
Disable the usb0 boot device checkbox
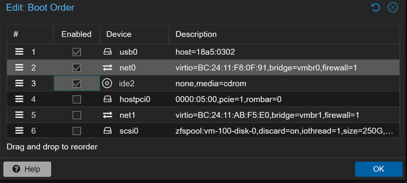coord(77,52)
